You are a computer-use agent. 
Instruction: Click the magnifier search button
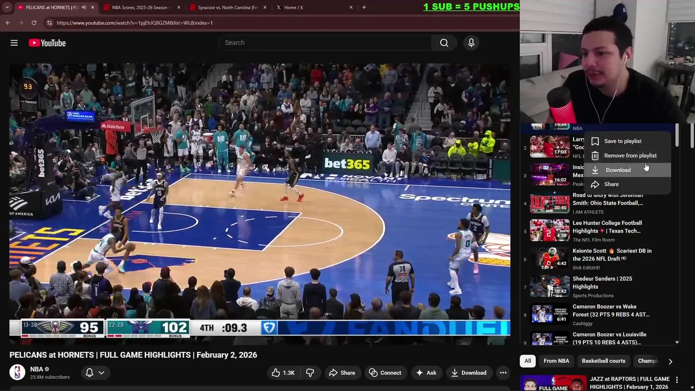(x=444, y=43)
